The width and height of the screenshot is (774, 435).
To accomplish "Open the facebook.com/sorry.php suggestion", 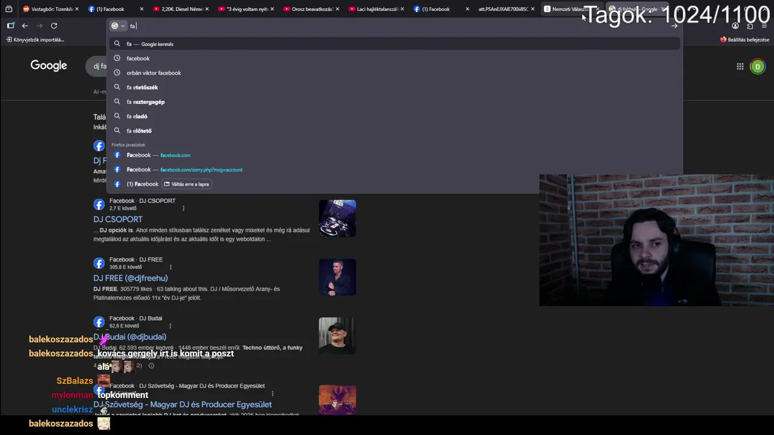I will click(x=394, y=170).
